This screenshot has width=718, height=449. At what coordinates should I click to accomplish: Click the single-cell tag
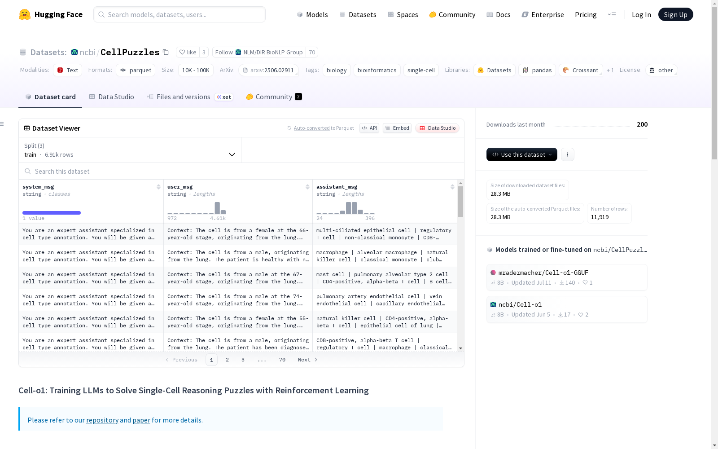[x=421, y=70]
